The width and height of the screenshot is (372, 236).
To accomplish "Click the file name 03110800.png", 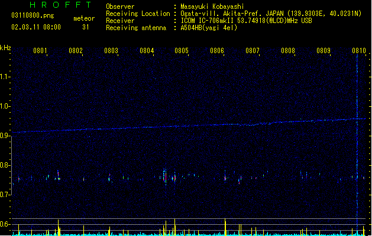I will point(33,15).
